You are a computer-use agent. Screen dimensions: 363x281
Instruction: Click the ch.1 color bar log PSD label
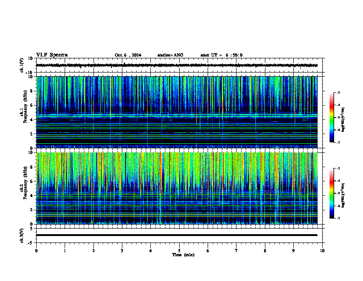tap(343, 120)
